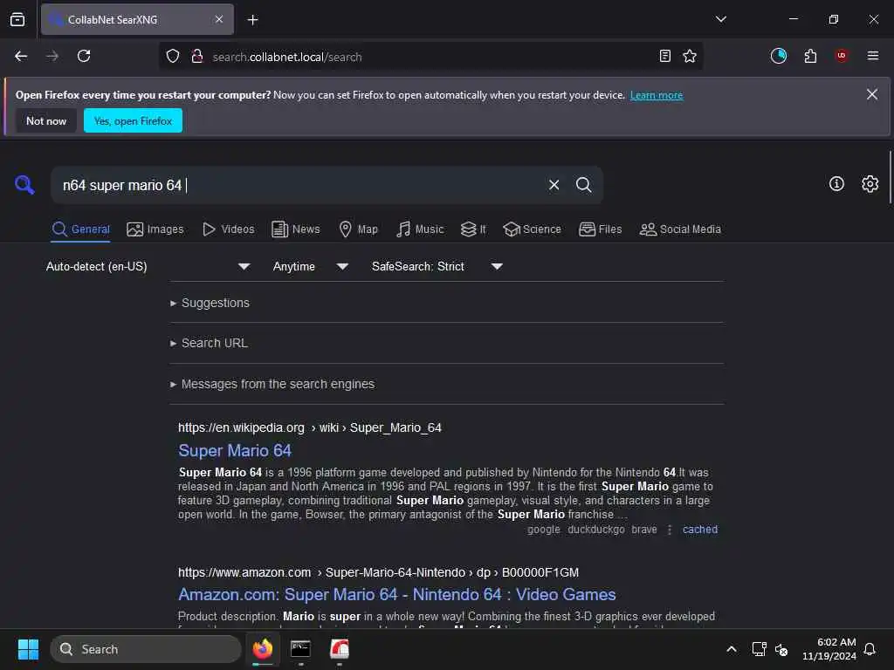
Task: Open SearXNG preferences gear icon
Action: (x=870, y=183)
